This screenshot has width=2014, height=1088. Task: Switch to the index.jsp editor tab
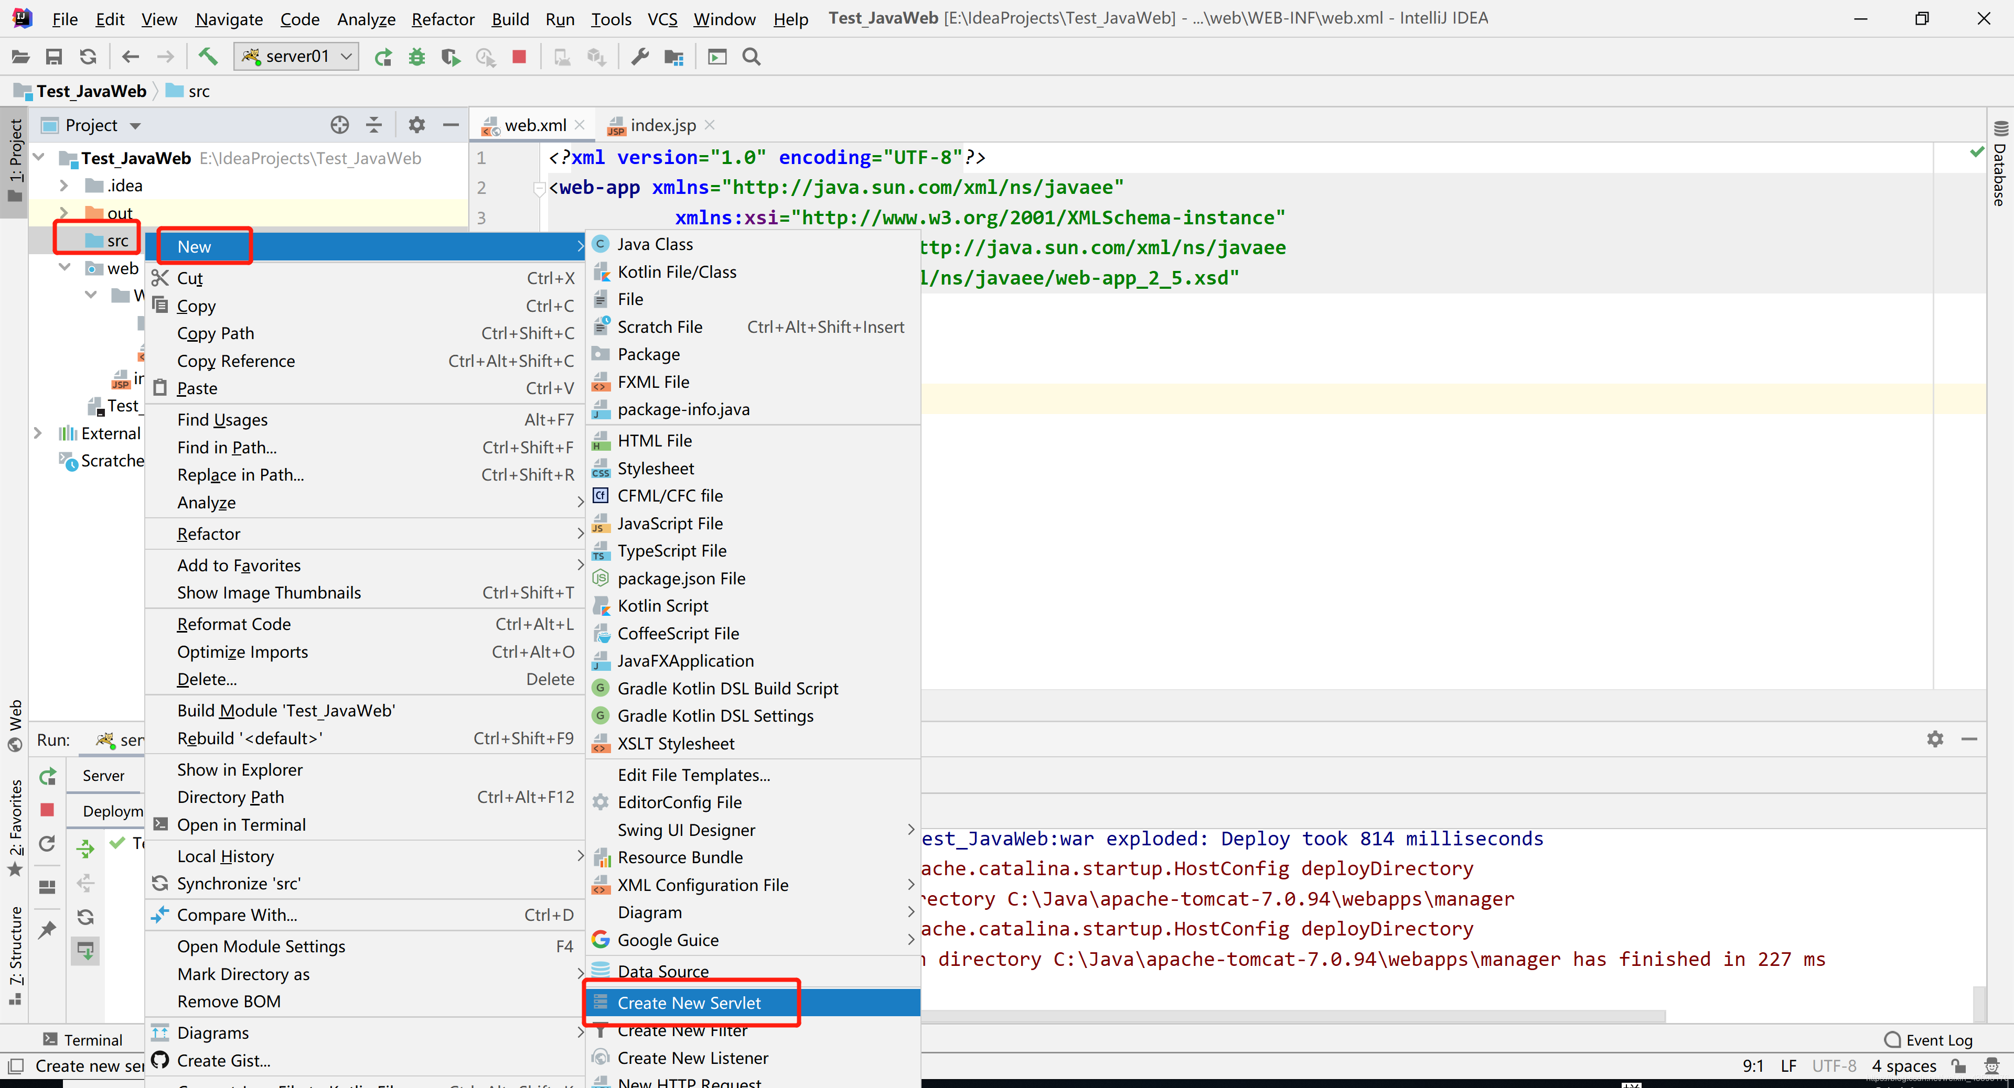click(661, 125)
